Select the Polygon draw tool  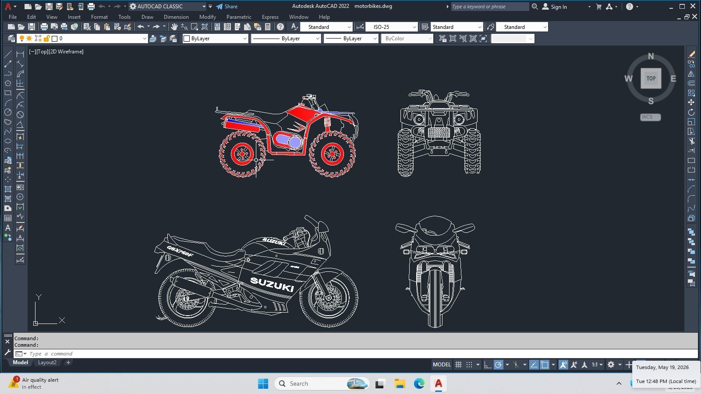pos(8,83)
